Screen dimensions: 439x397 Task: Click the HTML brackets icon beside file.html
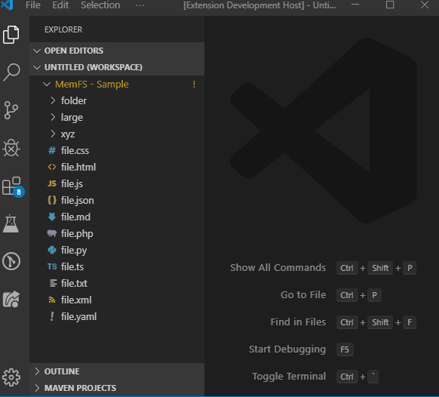point(52,167)
